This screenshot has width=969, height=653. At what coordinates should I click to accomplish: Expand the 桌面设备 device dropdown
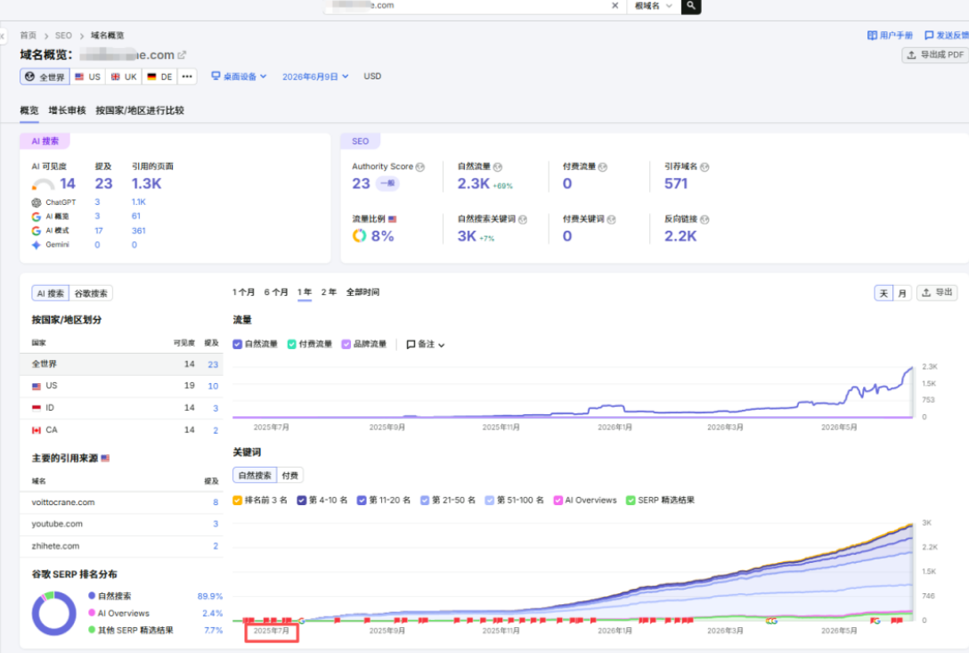240,77
